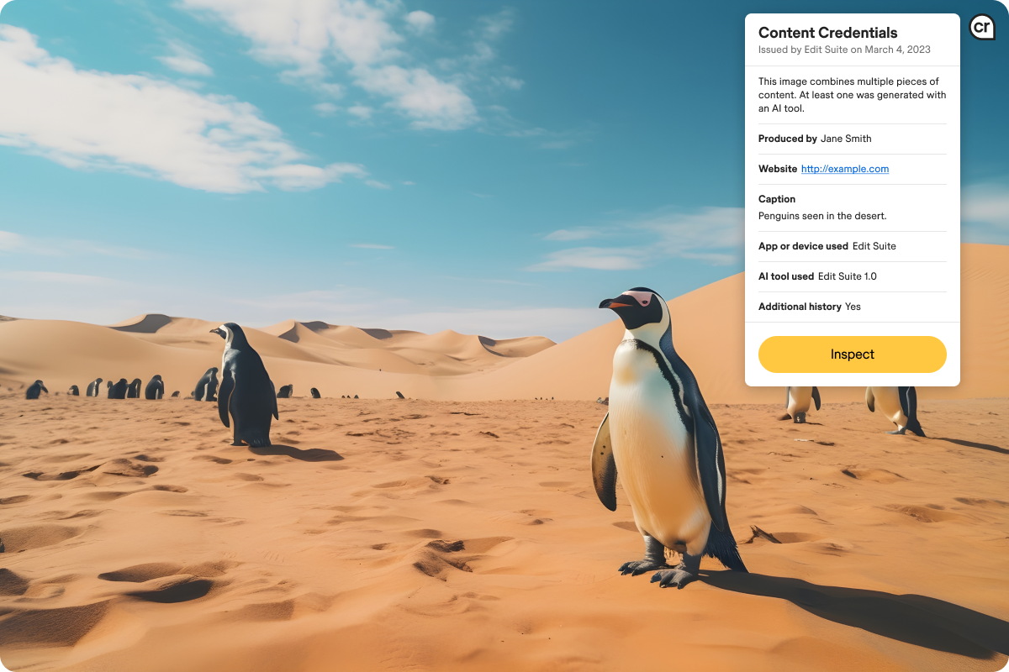Click the March 4, 2023 issue date

coord(899,50)
